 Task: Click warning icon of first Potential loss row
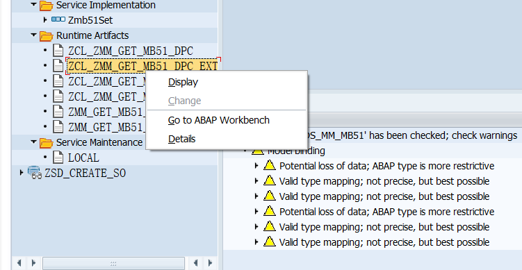269,165
